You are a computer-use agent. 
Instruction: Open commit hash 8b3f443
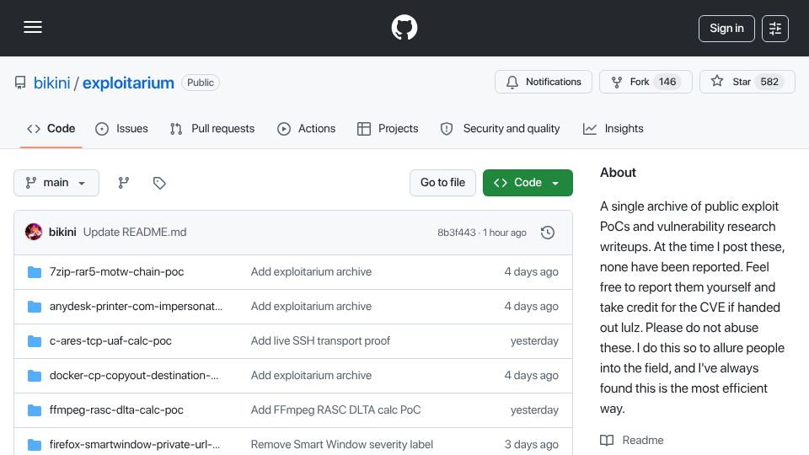[457, 233]
